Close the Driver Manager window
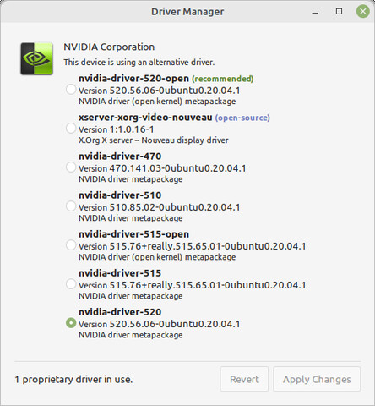This screenshot has width=375, height=406. coord(363,12)
